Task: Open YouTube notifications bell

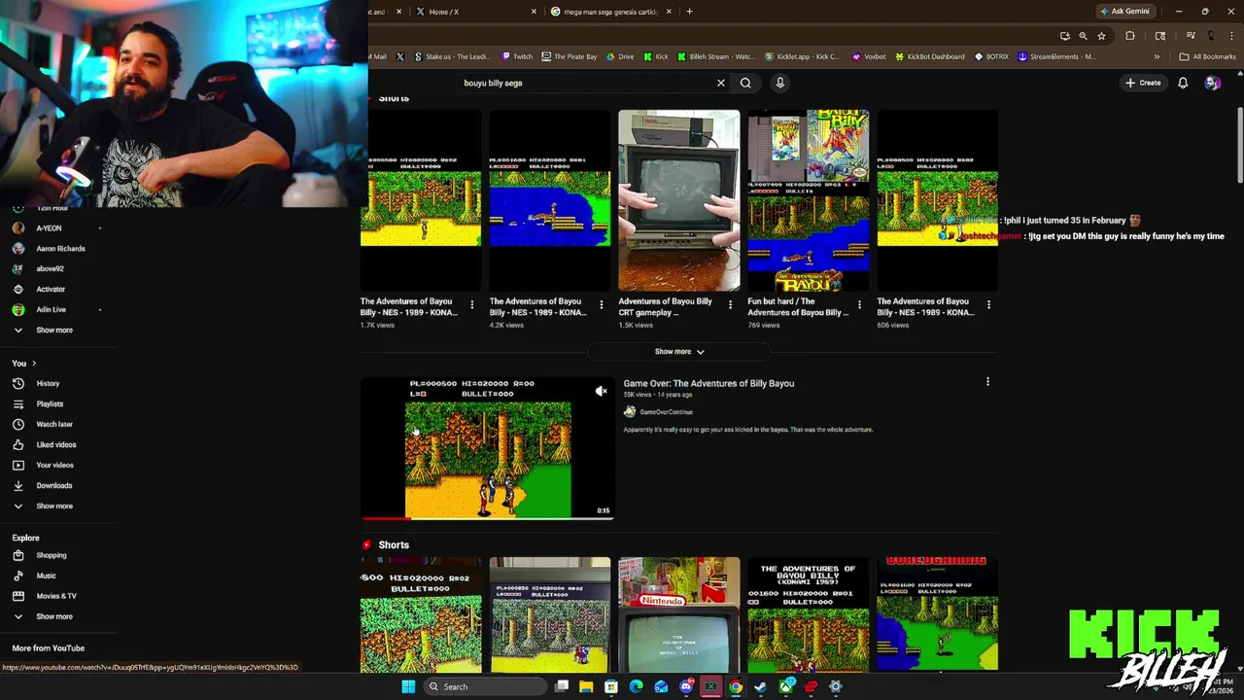Action: pos(1183,83)
